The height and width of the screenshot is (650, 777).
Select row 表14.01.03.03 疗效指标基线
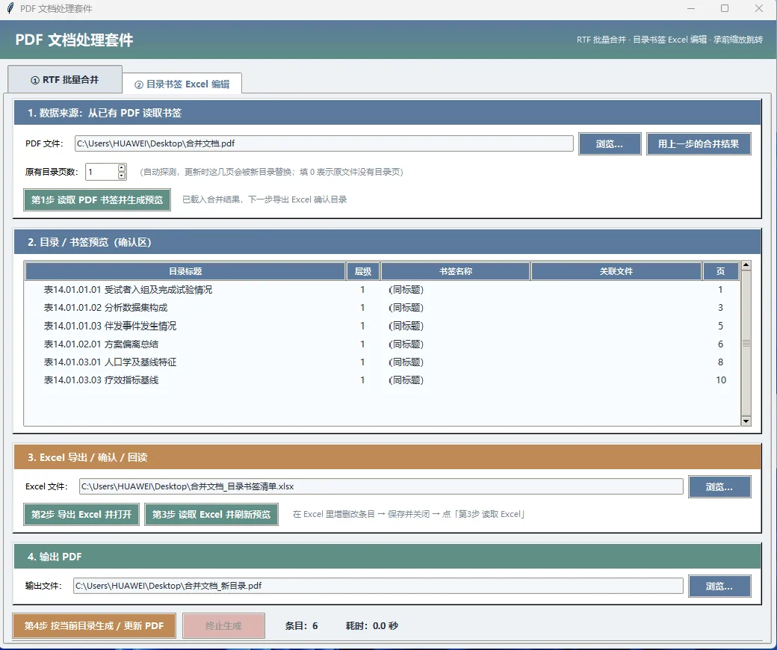point(382,380)
